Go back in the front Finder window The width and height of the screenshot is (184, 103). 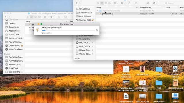[76, 3]
